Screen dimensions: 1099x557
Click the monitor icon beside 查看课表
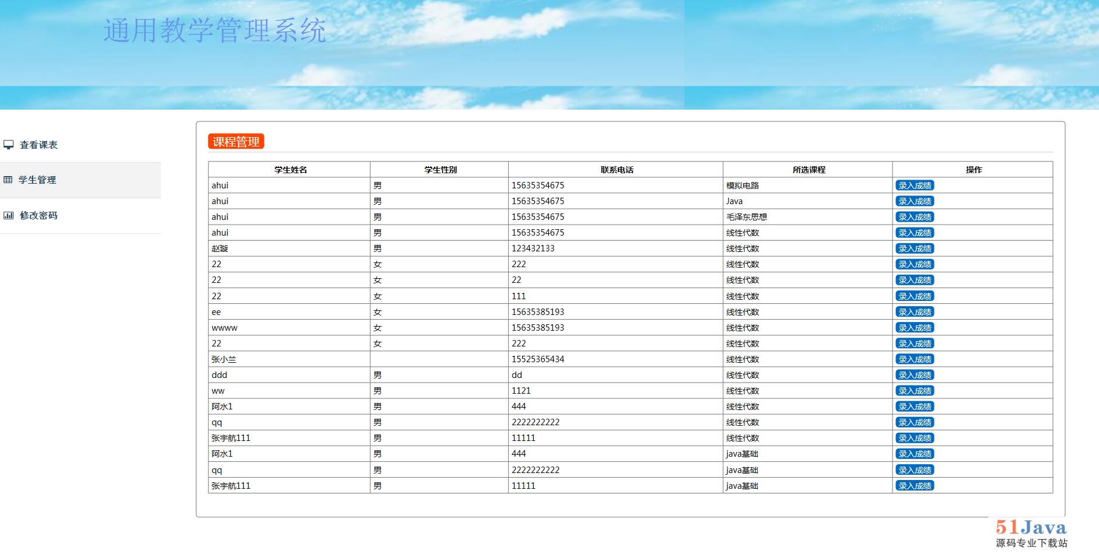click(8, 145)
